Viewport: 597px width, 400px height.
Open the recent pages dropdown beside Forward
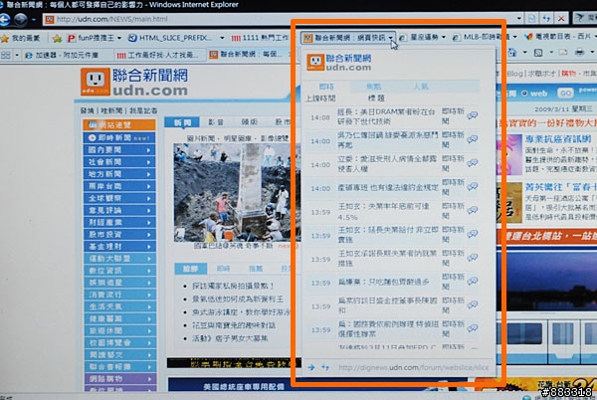point(34,20)
